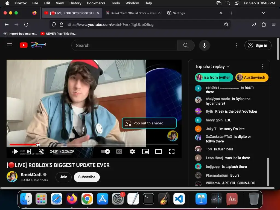Save page to Pocket

[x=253, y=24]
